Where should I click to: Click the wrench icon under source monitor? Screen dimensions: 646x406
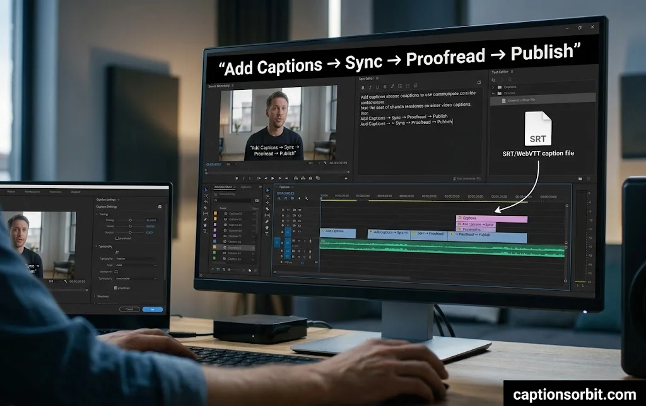coord(326,163)
